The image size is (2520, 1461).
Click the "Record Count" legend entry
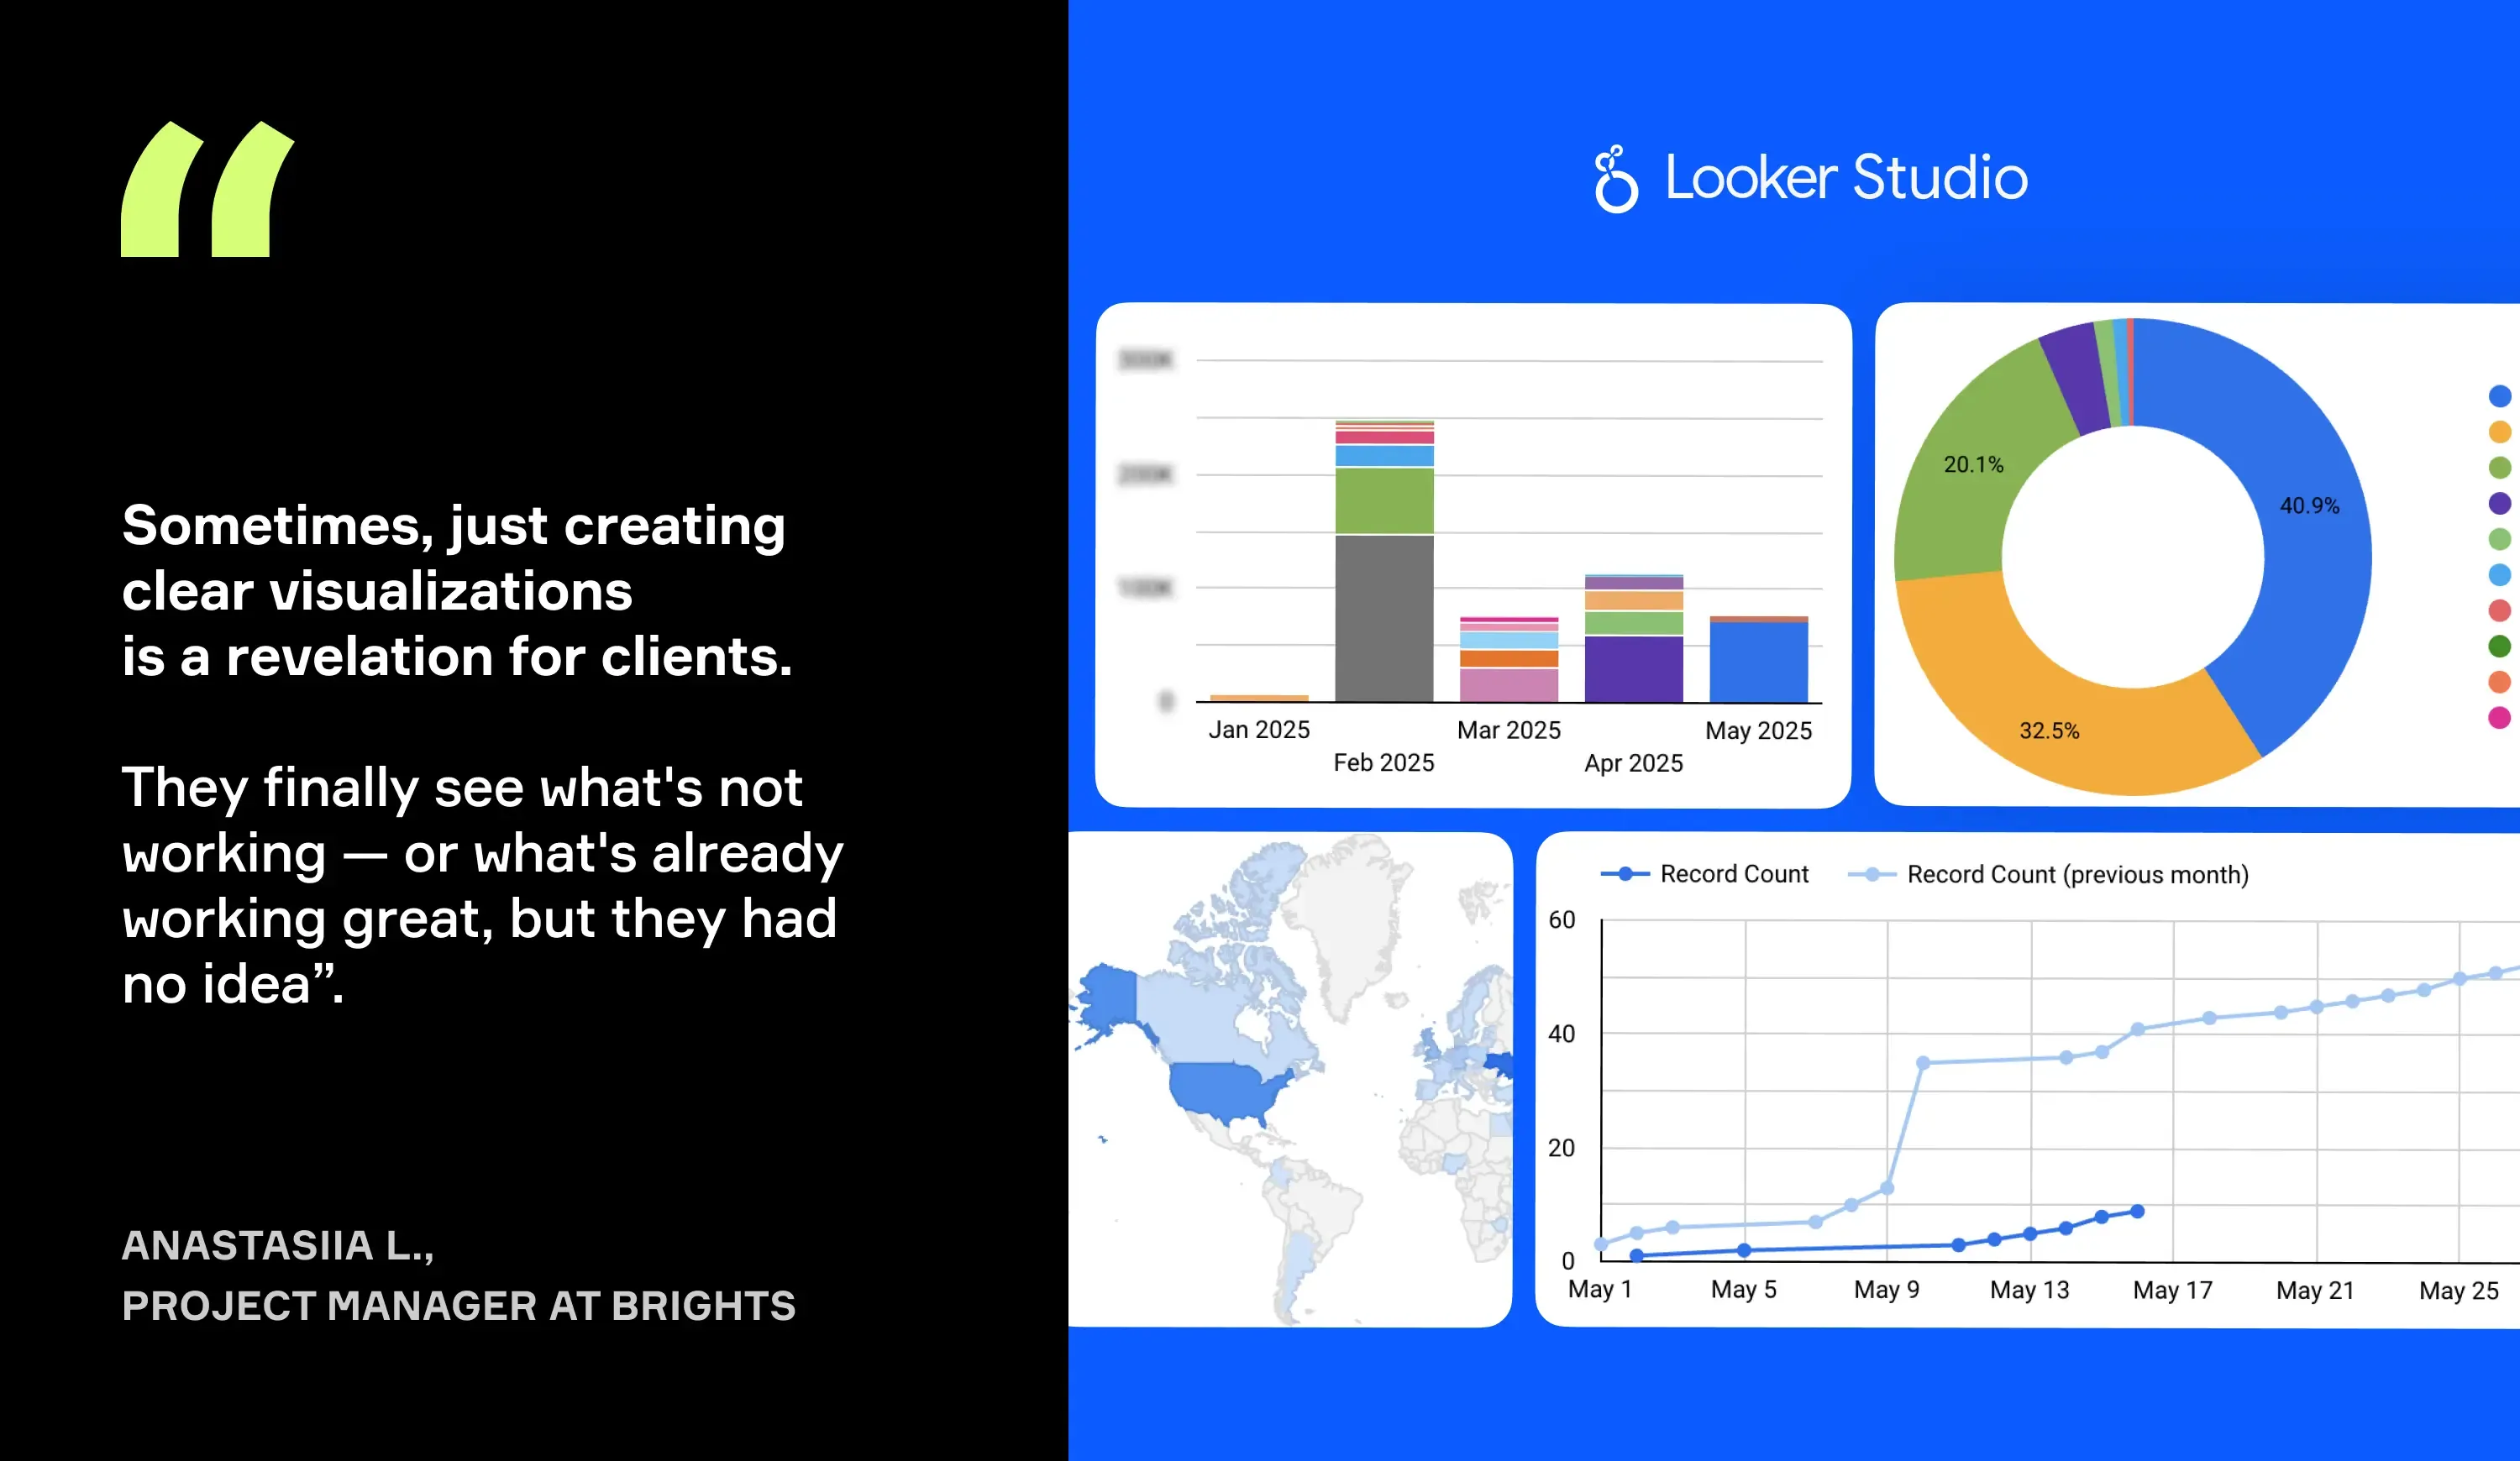(1705, 874)
